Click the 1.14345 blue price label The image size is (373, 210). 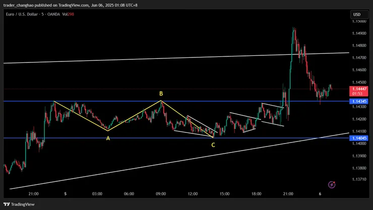pyautogui.click(x=359, y=101)
